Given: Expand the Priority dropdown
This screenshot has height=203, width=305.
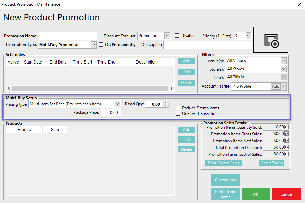Looking at the screenshot, I should 248,36.
